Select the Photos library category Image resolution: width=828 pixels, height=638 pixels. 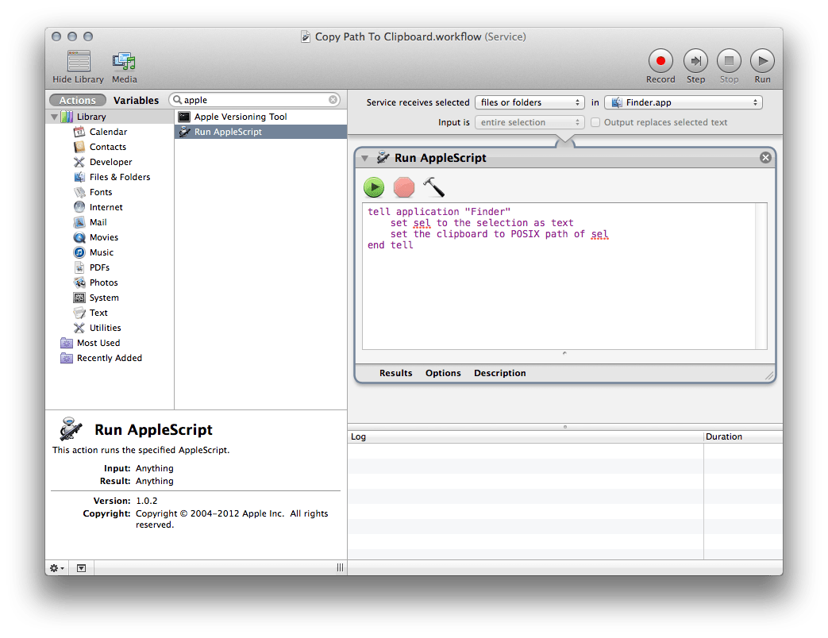(103, 282)
